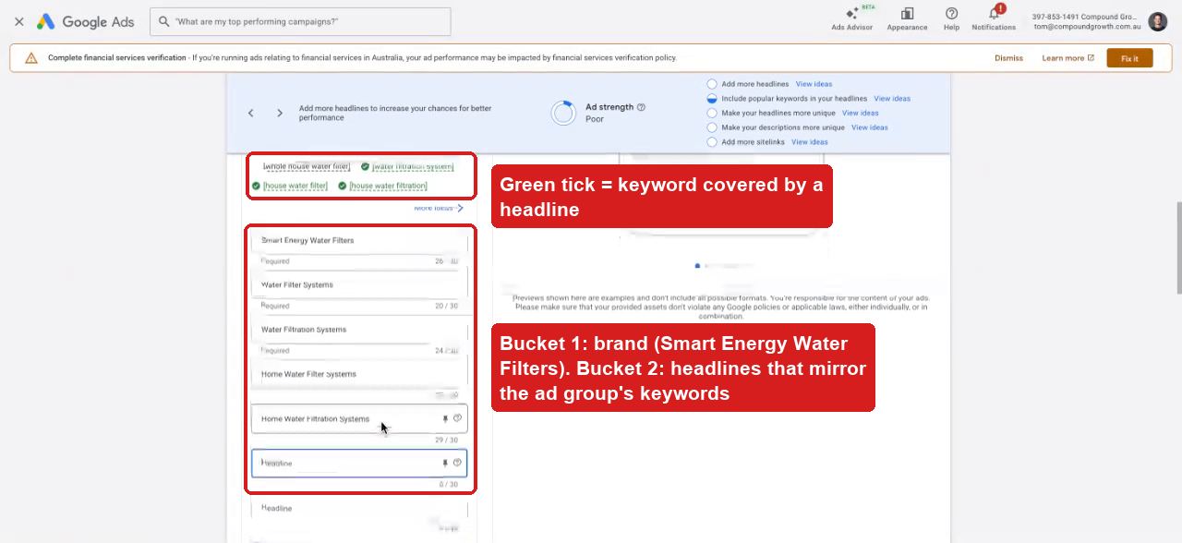Viewport: 1182px width, 543px height.
Task: Click the last Headline field at bottom
Action: pyautogui.click(x=359, y=508)
